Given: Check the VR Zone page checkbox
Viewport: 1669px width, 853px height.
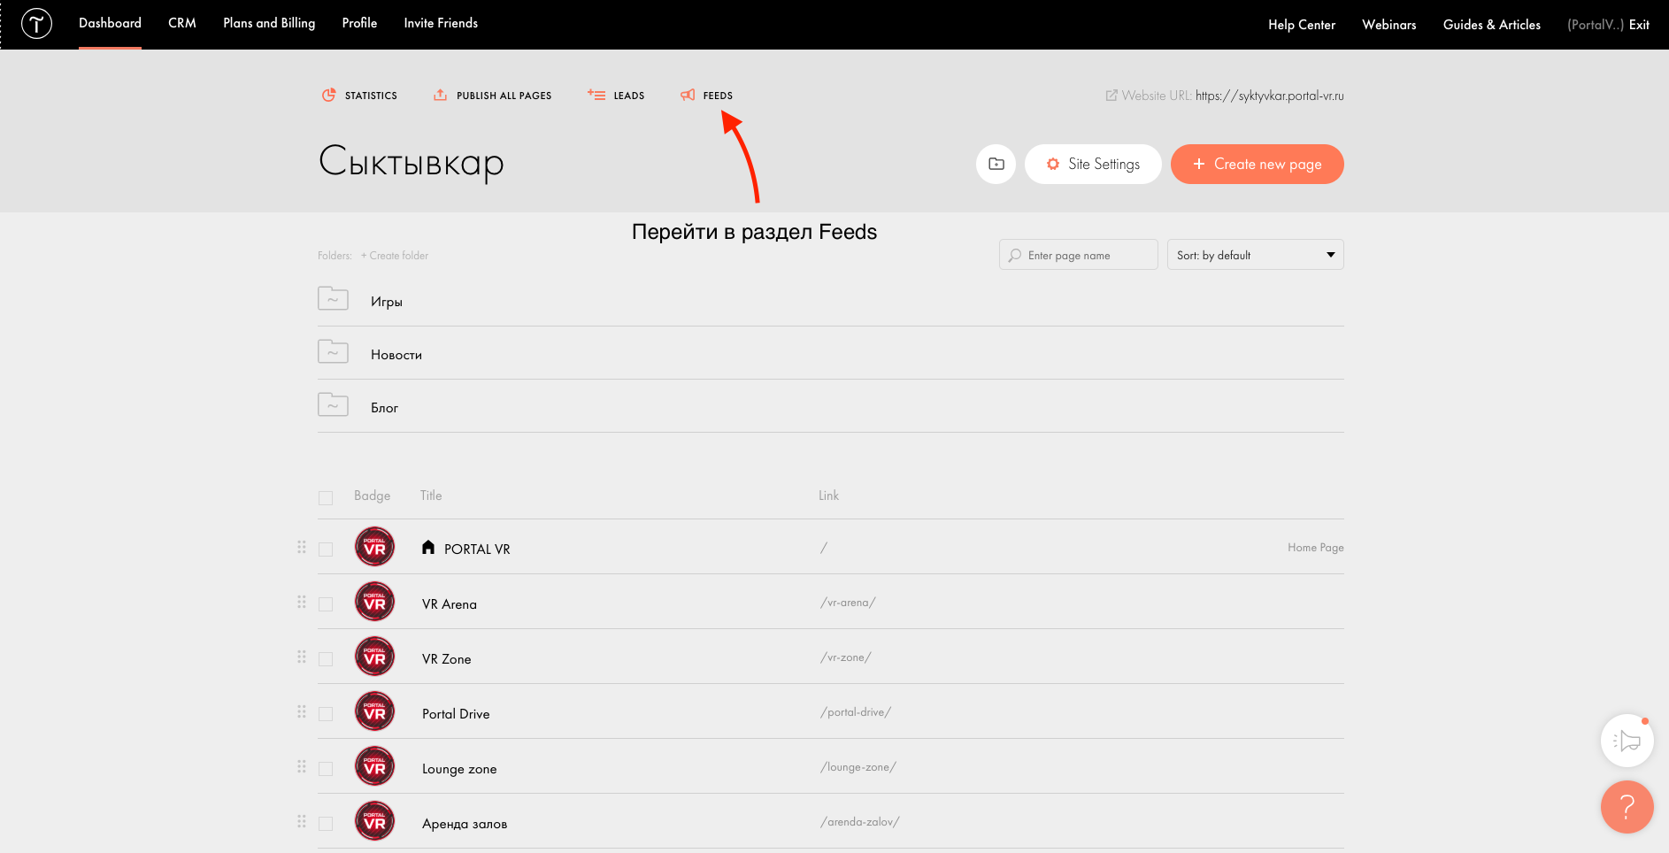Looking at the screenshot, I should coord(326,659).
